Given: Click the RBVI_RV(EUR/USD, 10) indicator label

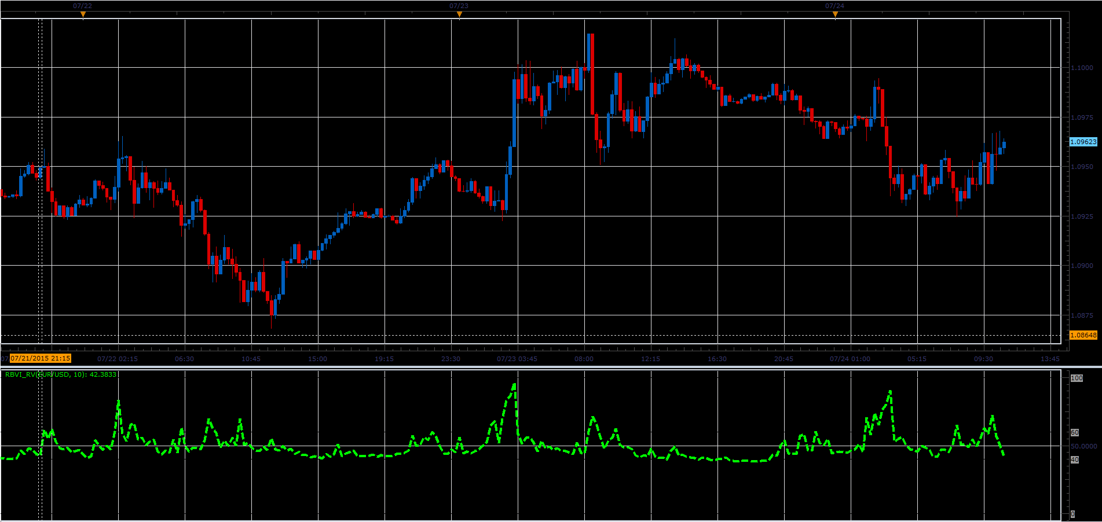Looking at the screenshot, I should click(61, 374).
